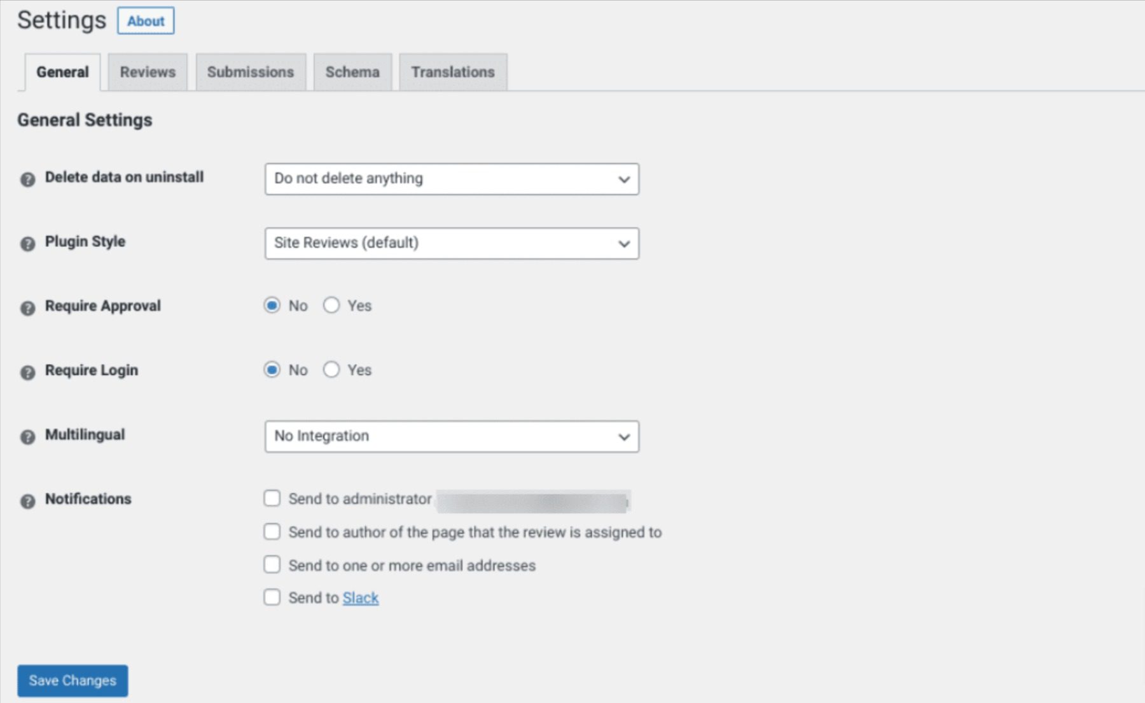The width and height of the screenshot is (1145, 703).
Task: Check the Send to Slack option
Action: pyautogui.click(x=272, y=597)
